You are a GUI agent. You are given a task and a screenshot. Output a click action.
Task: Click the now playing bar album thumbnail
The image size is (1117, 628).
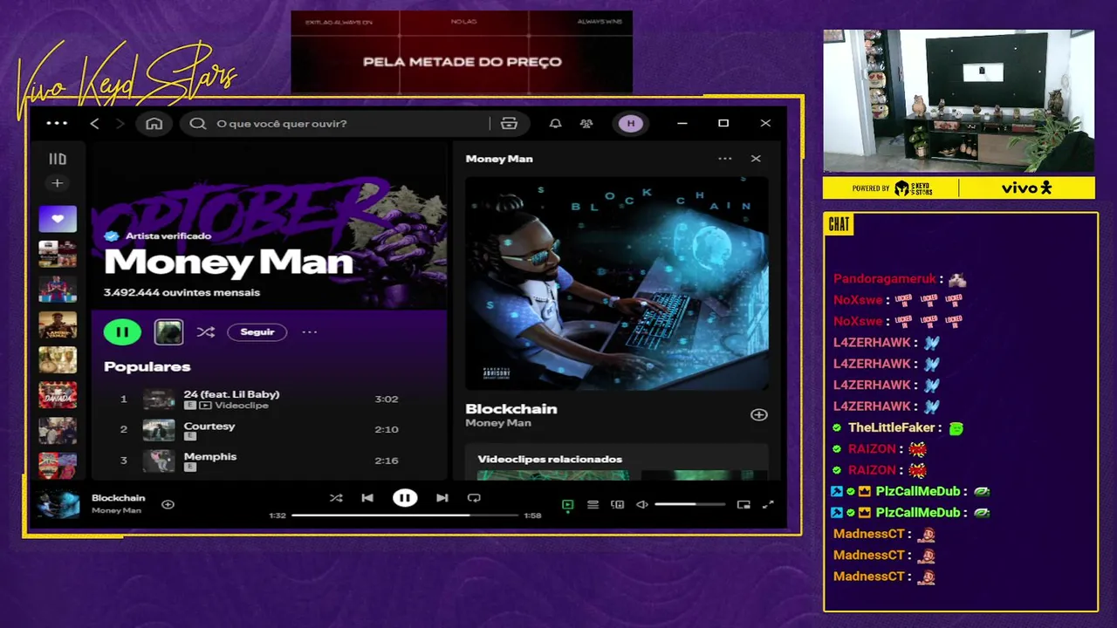[x=58, y=504]
